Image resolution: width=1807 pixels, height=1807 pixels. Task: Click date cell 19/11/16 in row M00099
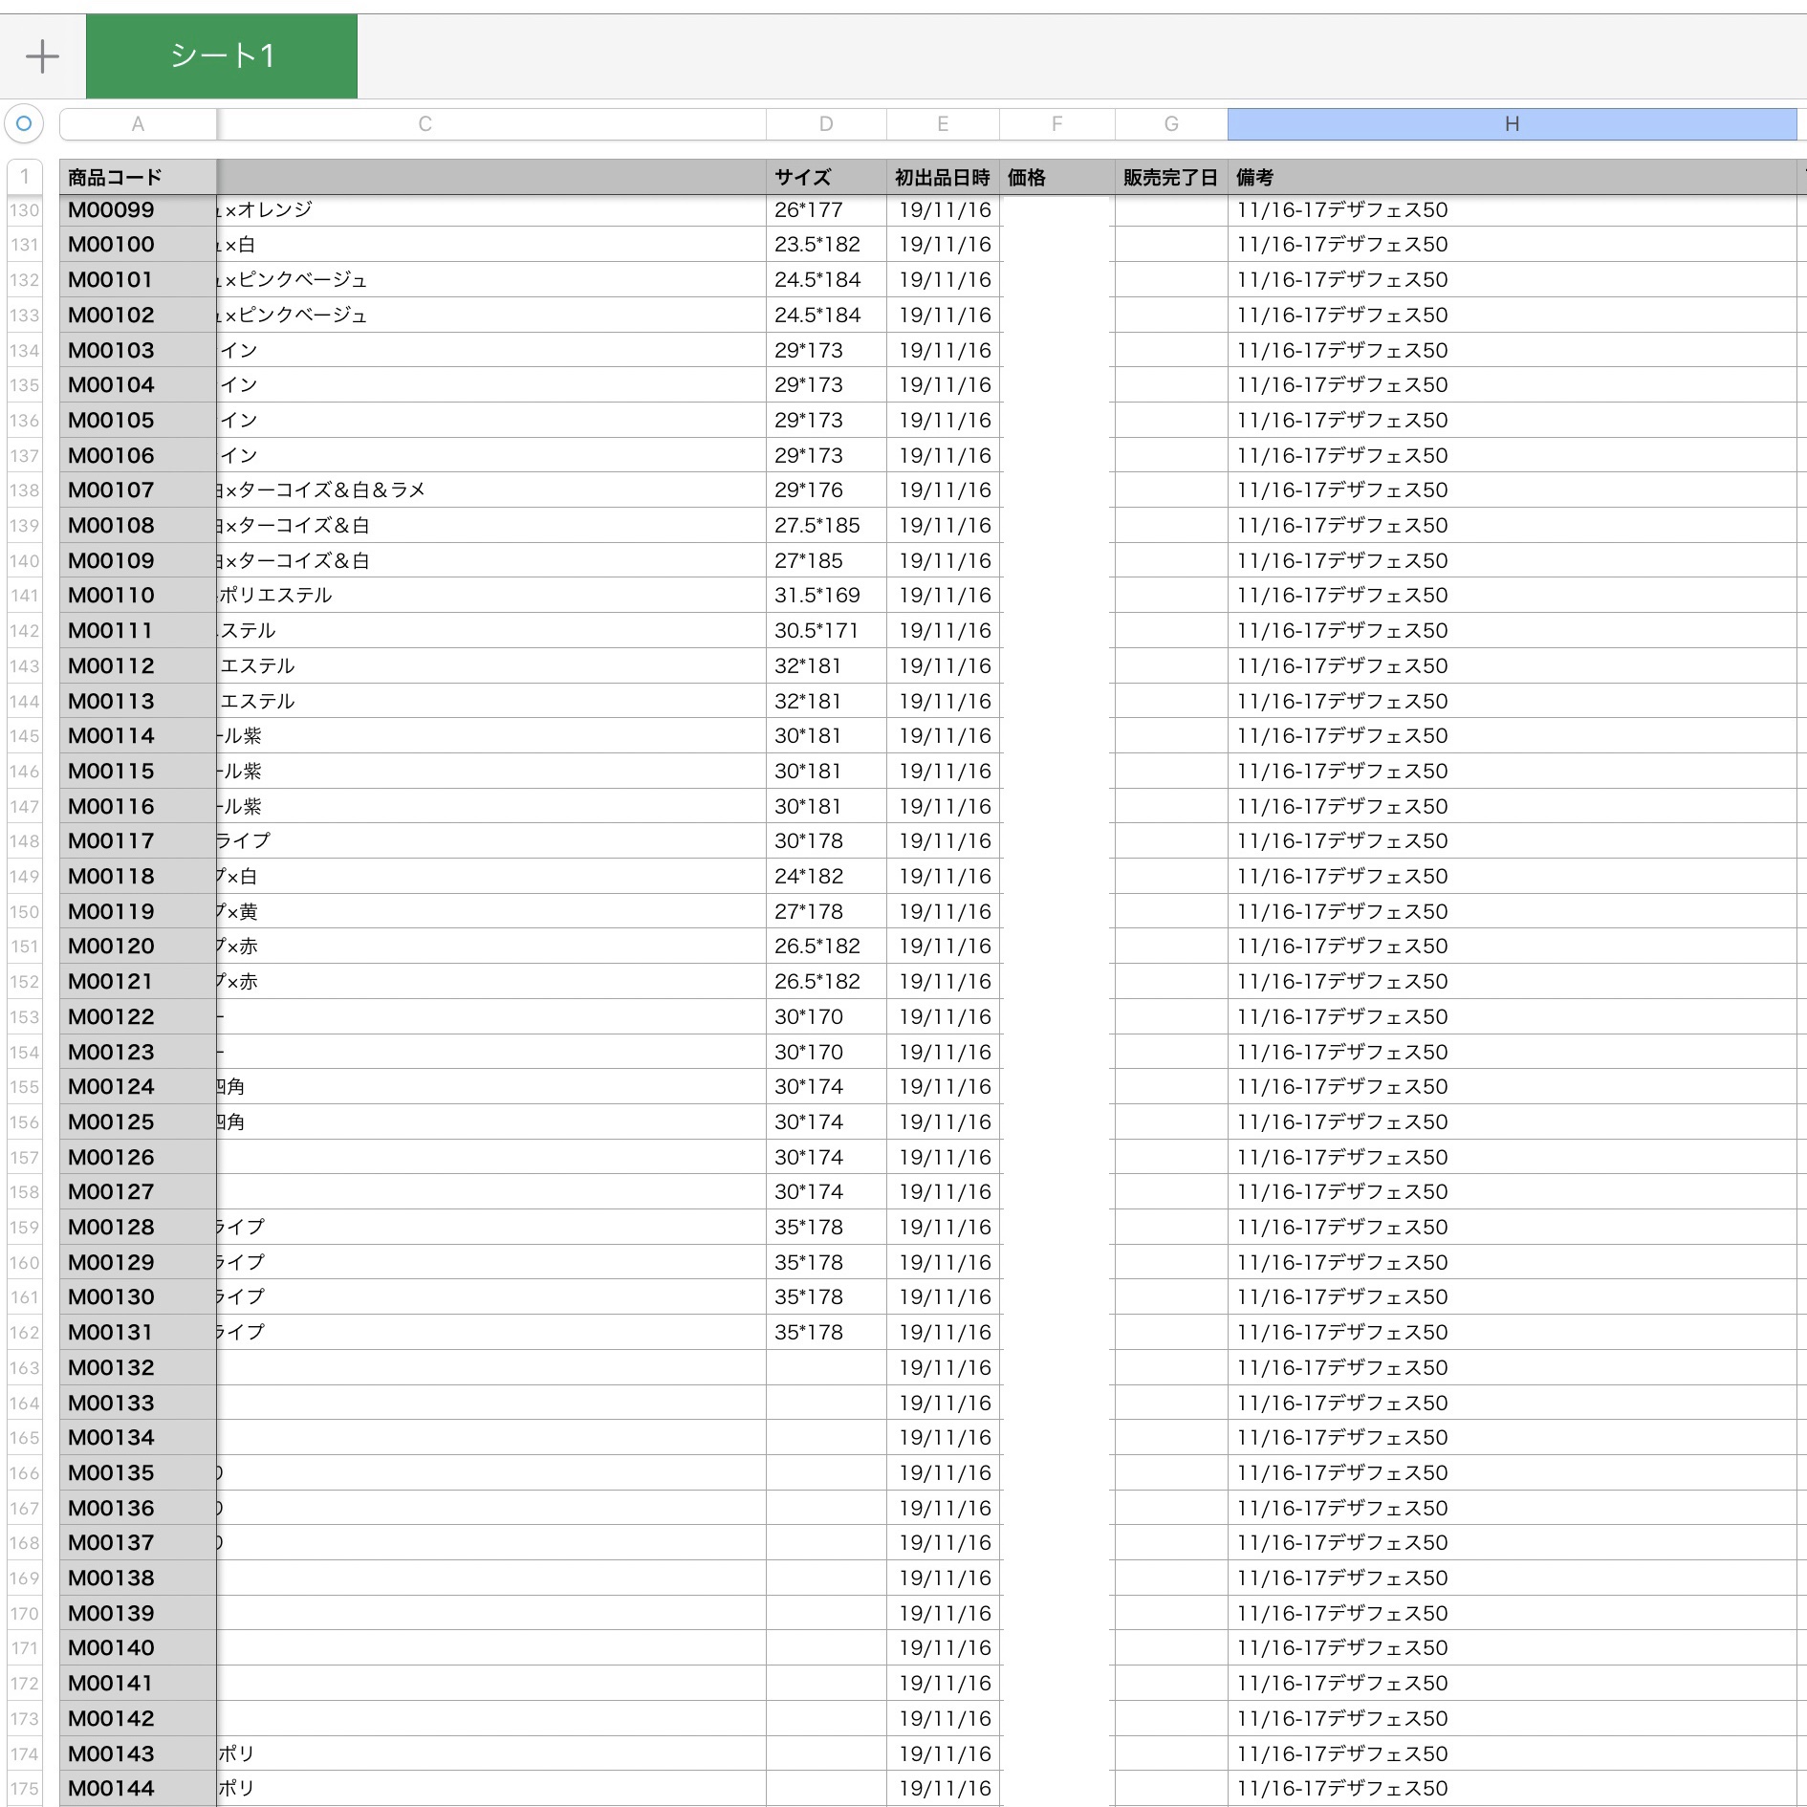point(944,210)
